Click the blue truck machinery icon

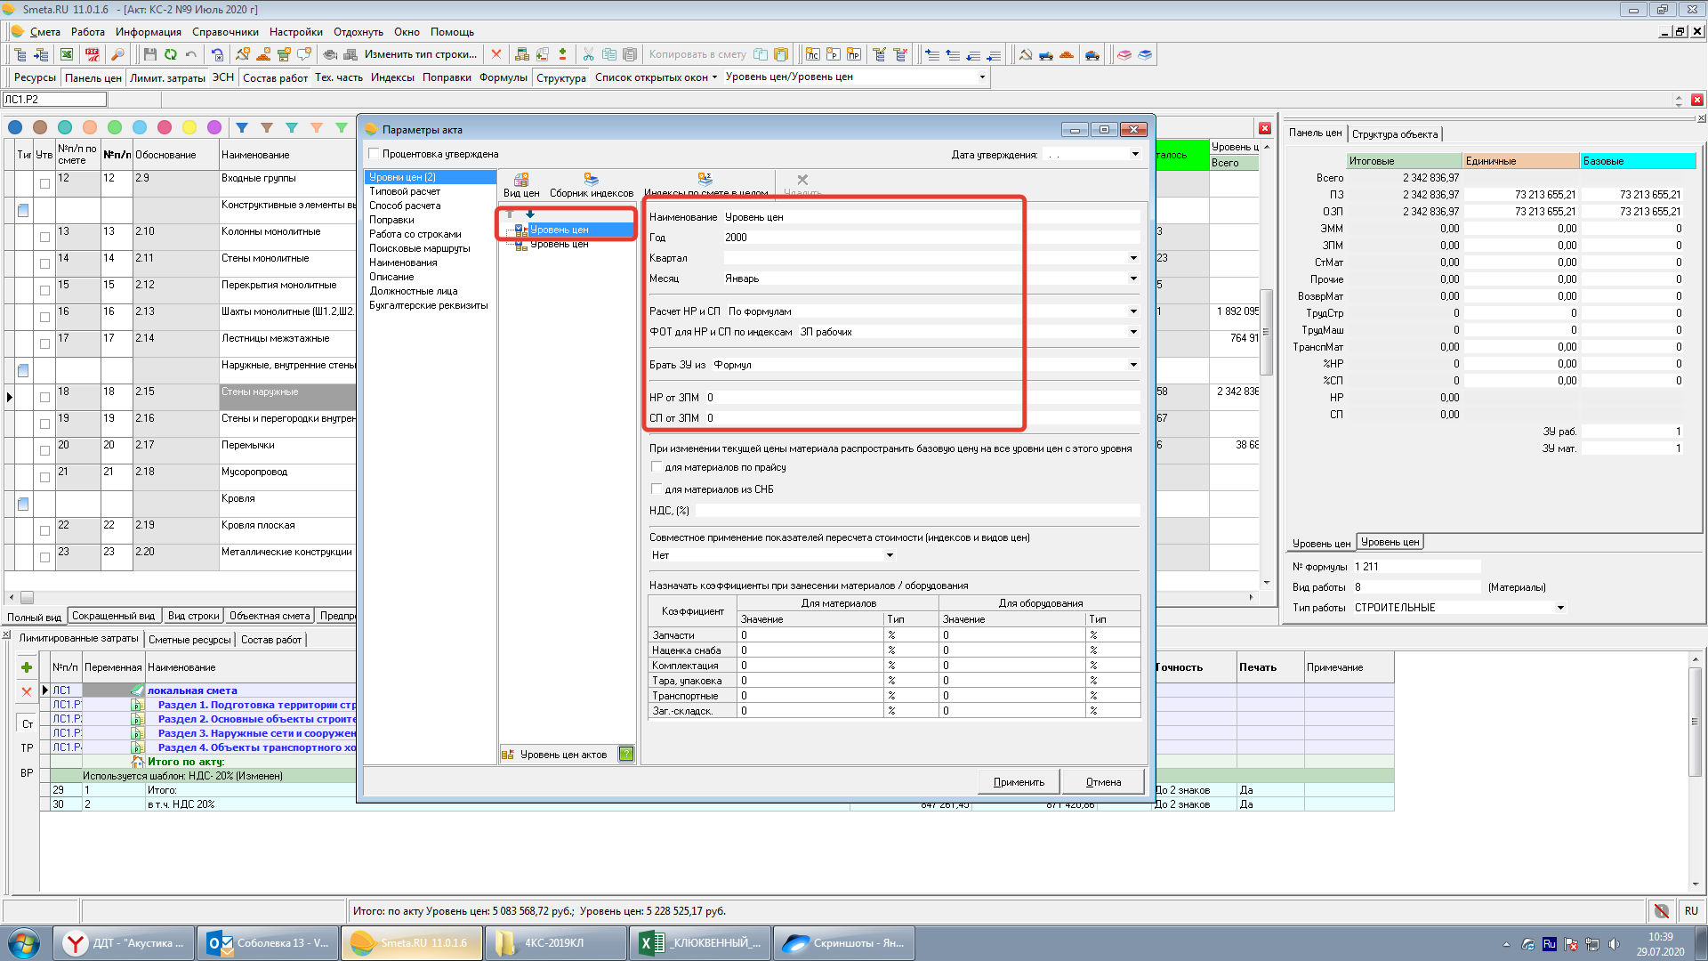pyautogui.click(x=1046, y=54)
